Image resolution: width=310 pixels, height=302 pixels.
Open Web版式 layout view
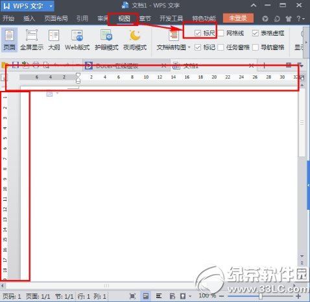[x=77, y=40]
